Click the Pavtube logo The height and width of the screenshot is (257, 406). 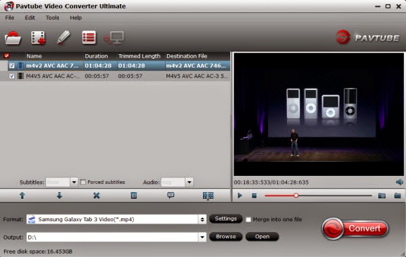click(367, 37)
